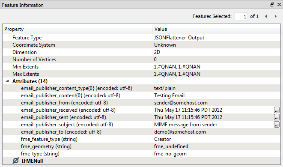The height and width of the screenshot is (167, 283).
Task: Click the Features Selected number field
Action: [241, 16]
